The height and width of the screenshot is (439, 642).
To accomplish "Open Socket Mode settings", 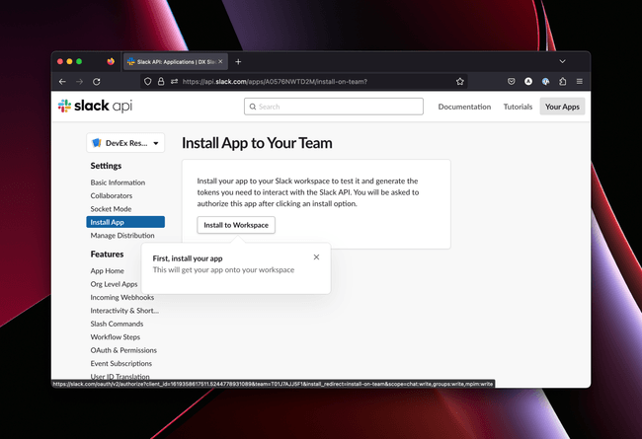I will (111, 209).
